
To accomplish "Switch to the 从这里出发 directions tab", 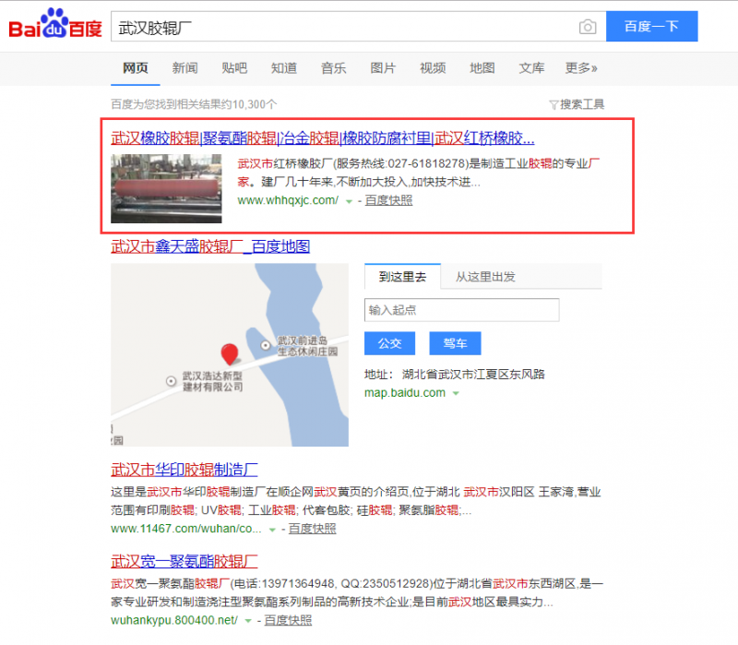I will point(487,277).
